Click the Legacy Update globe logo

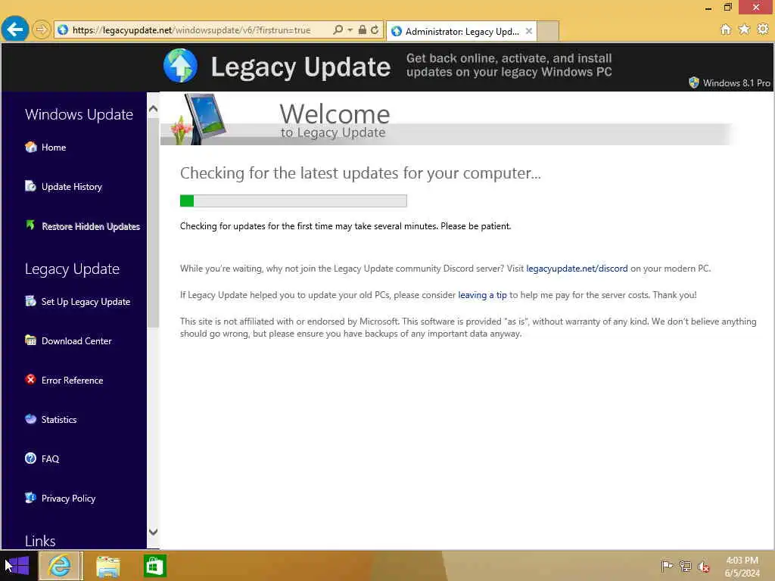pos(180,66)
